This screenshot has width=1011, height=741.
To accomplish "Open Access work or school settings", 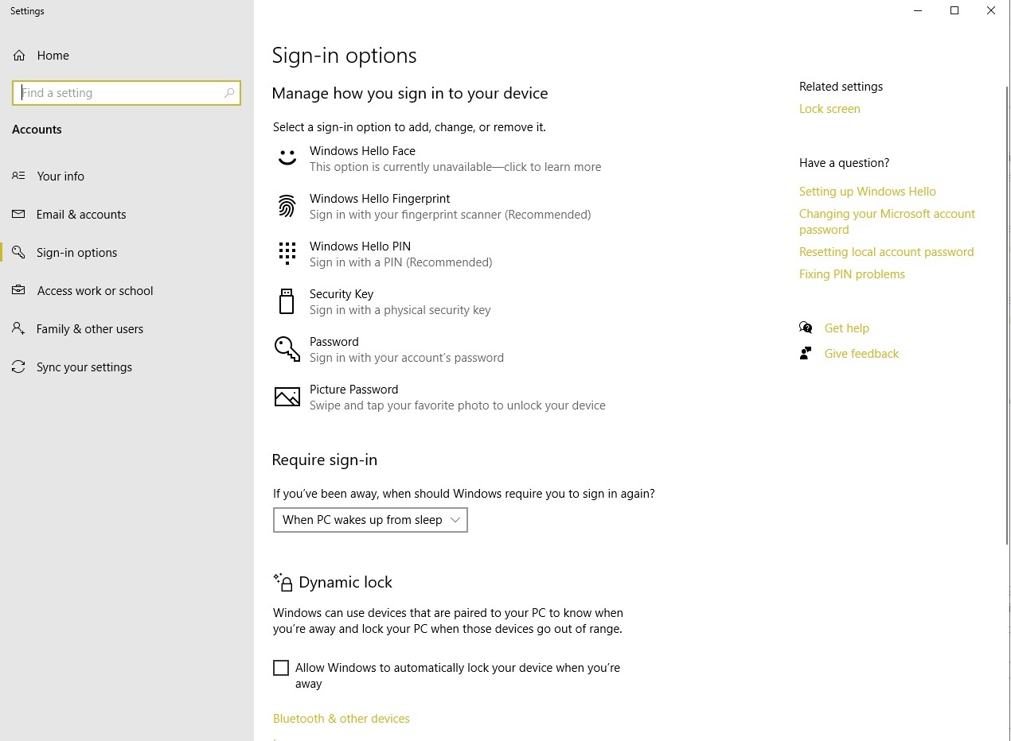I will coord(95,290).
